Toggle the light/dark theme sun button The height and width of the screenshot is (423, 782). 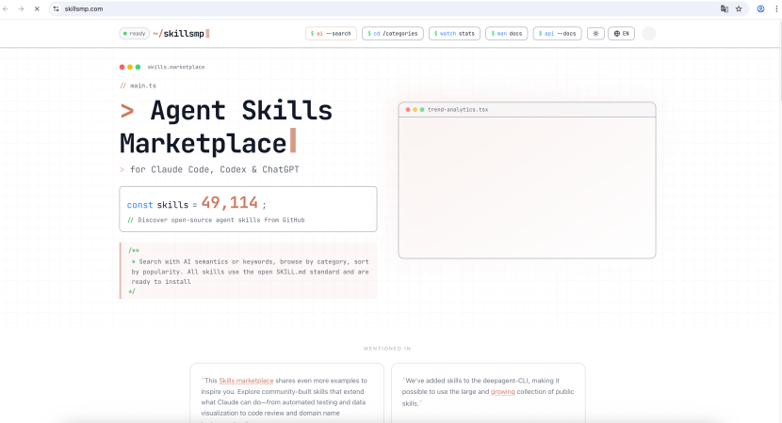click(595, 33)
